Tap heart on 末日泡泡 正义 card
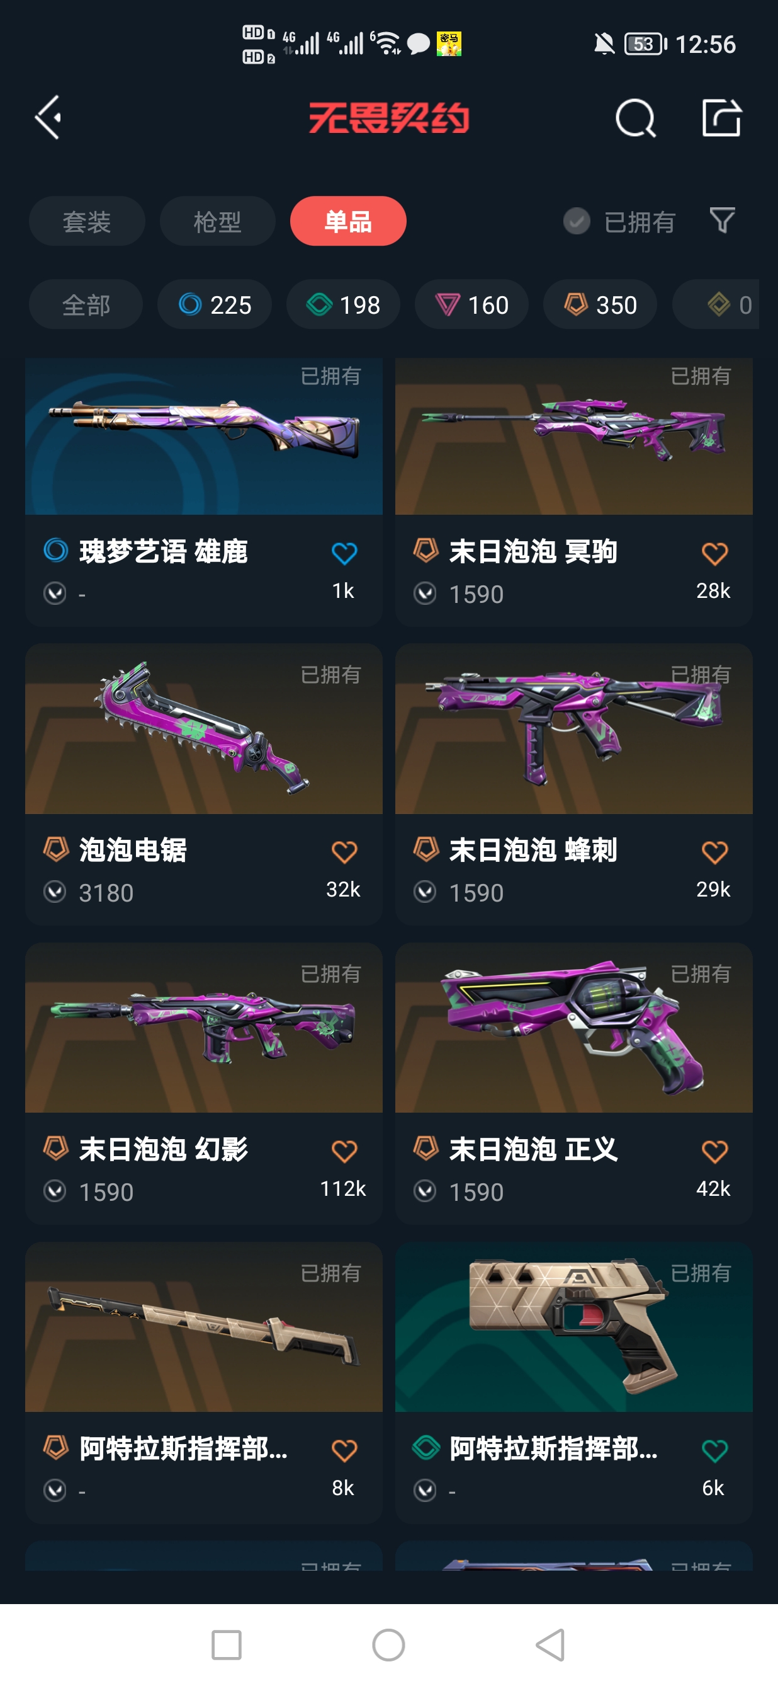The image size is (778, 1686). [714, 1151]
